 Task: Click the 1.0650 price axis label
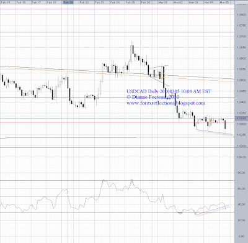(242, 47)
